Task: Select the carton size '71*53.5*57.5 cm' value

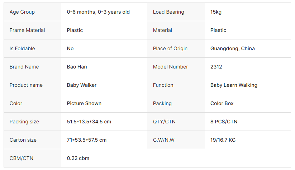Action: pyautogui.click(x=87, y=140)
